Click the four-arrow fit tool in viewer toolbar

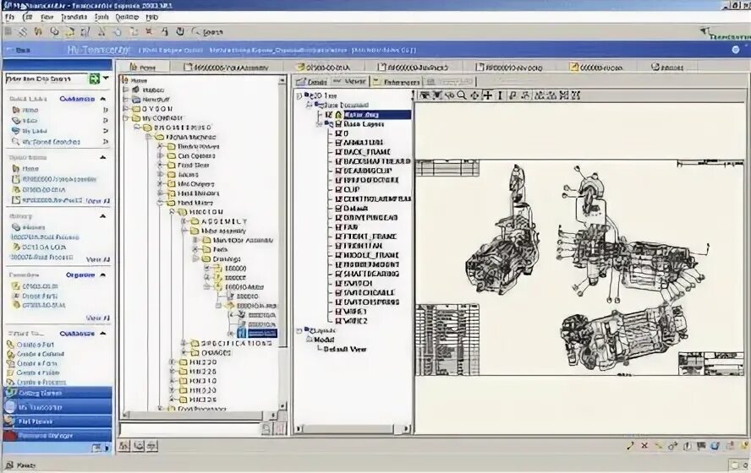point(474,95)
